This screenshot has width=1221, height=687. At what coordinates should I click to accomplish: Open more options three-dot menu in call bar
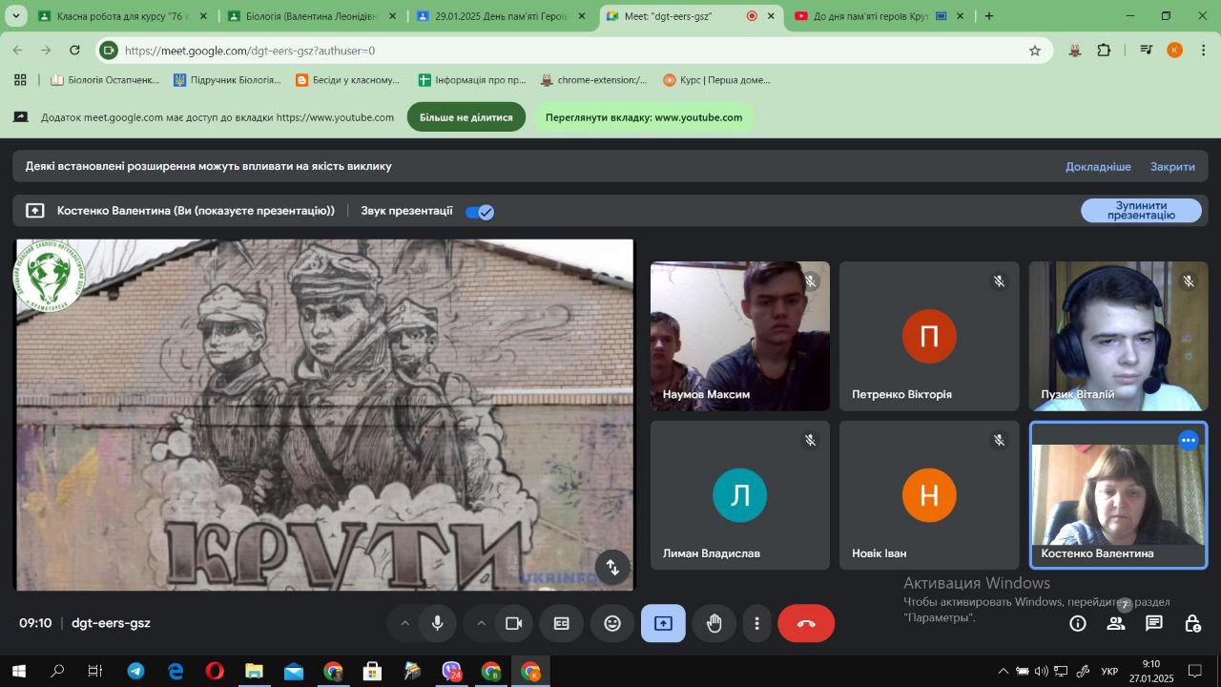[756, 623]
